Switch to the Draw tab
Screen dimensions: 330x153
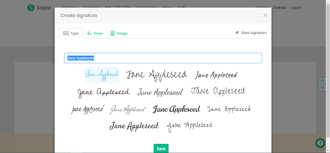click(95, 33)
